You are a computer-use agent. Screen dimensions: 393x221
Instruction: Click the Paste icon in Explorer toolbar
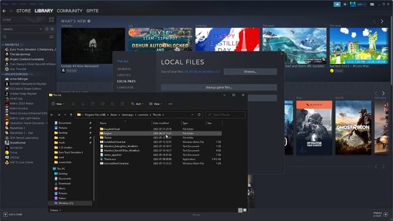(x=93, y=104)
